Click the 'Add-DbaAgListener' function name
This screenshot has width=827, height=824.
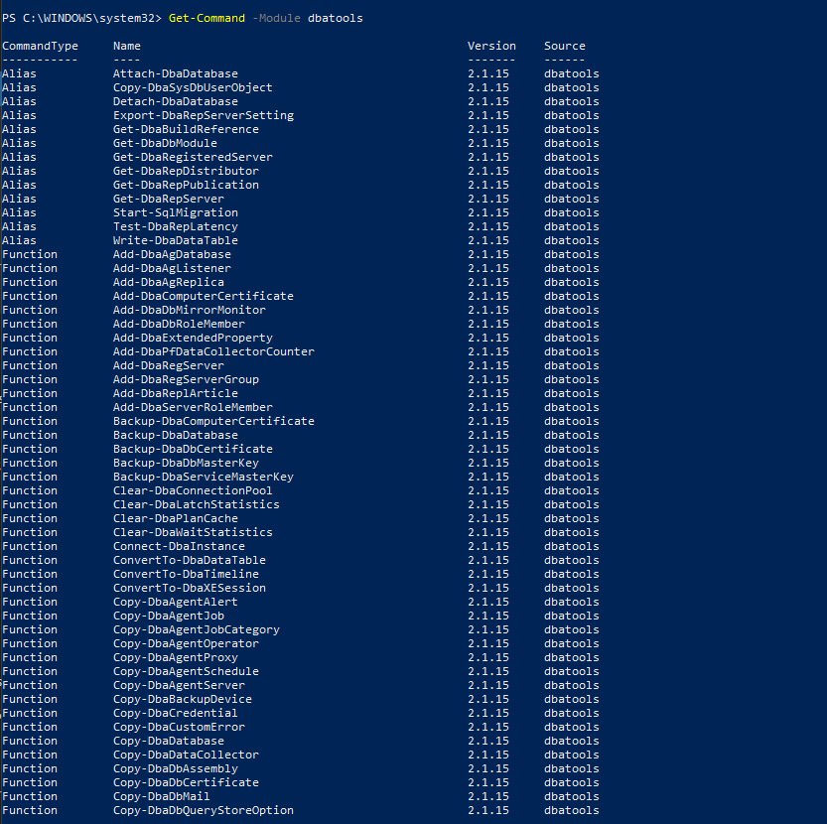pos(172,268)
